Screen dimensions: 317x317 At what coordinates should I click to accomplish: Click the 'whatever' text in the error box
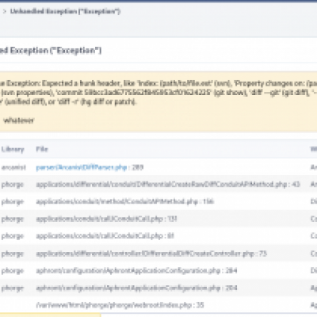click(19, 120)
